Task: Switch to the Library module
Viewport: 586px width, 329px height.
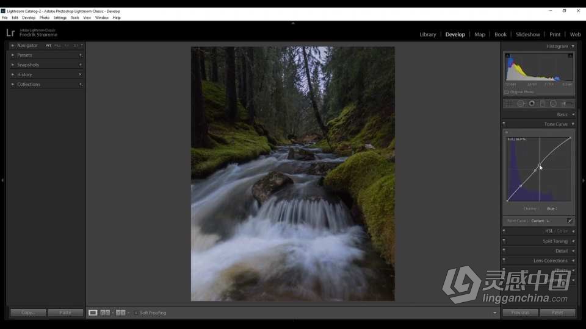Action: coord(427,34)
